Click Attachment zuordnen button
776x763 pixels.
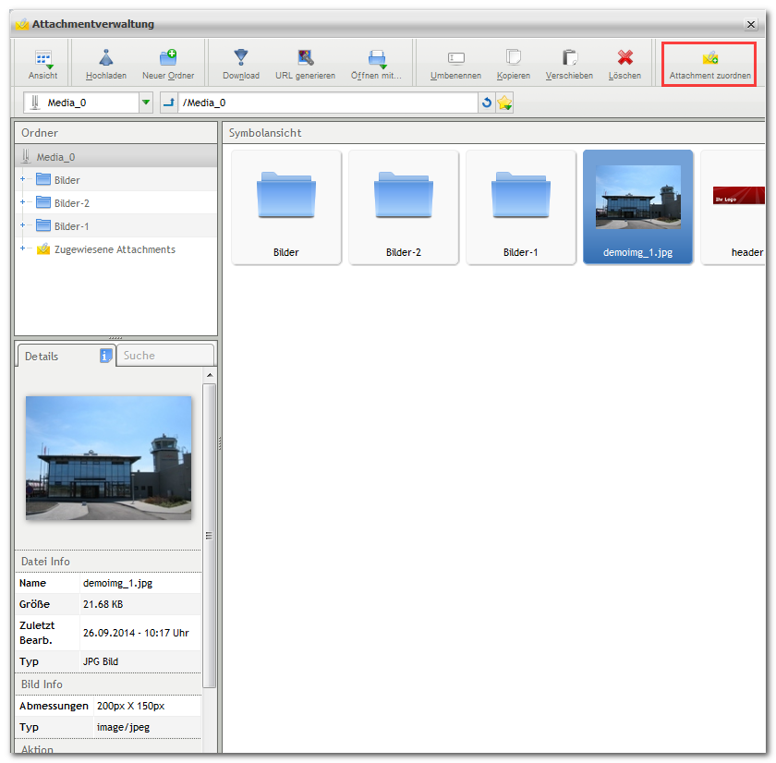point(709,65)
